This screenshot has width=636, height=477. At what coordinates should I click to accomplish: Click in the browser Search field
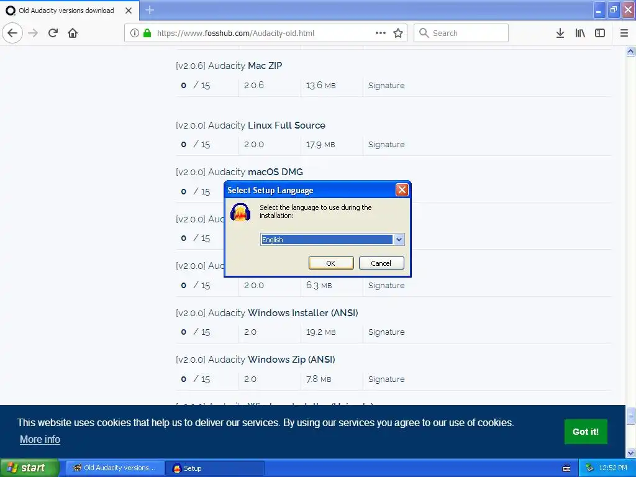pyautogui.click(x=461, y=34)
